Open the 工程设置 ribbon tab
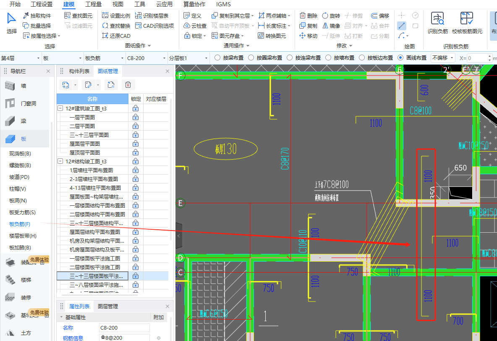 click(x=42, y=4)
